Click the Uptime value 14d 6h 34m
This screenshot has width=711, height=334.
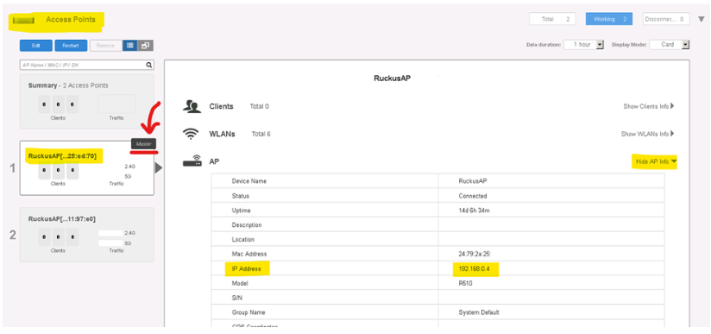pos(475,211)
